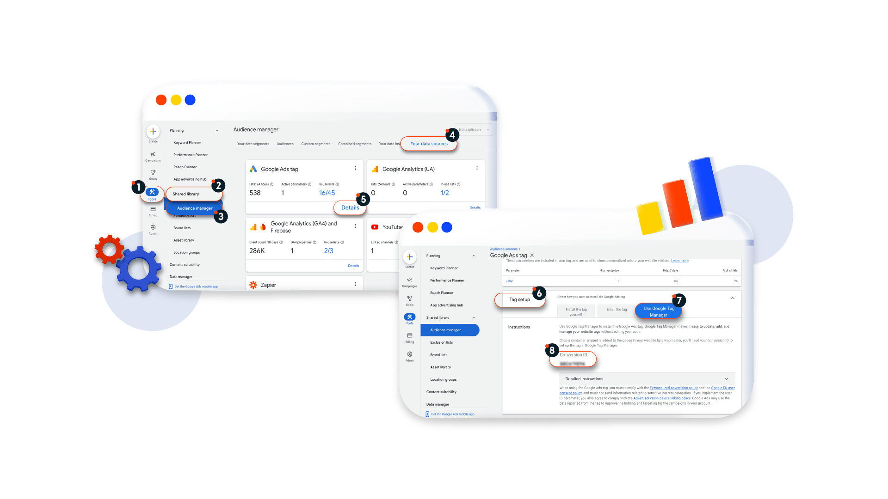Toggle Use Google Tag Manager option
The image size is (888, 499).
point(660,312)
